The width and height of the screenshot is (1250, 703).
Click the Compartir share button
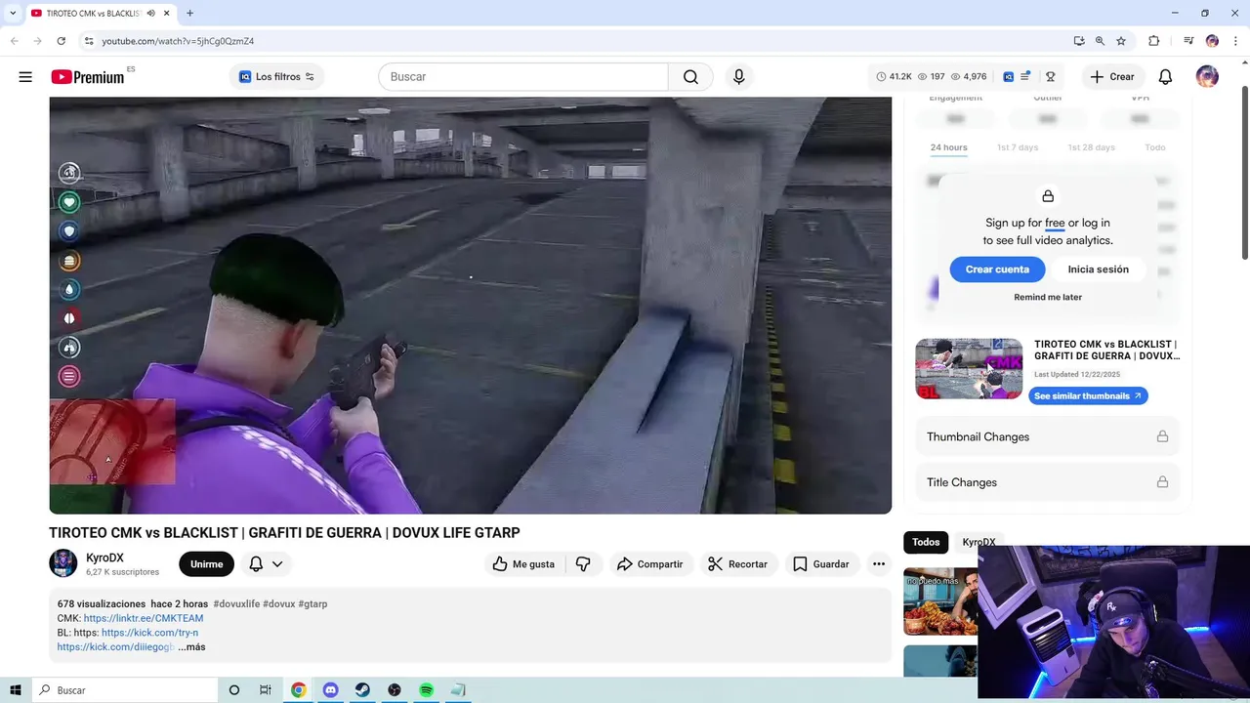coord(650,564)
